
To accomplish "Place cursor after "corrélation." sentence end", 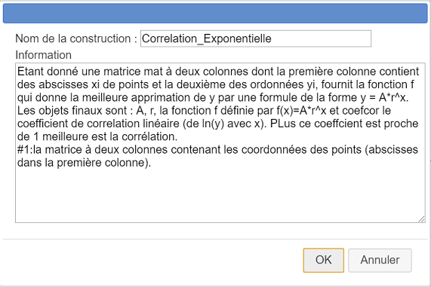I will 178,136.
